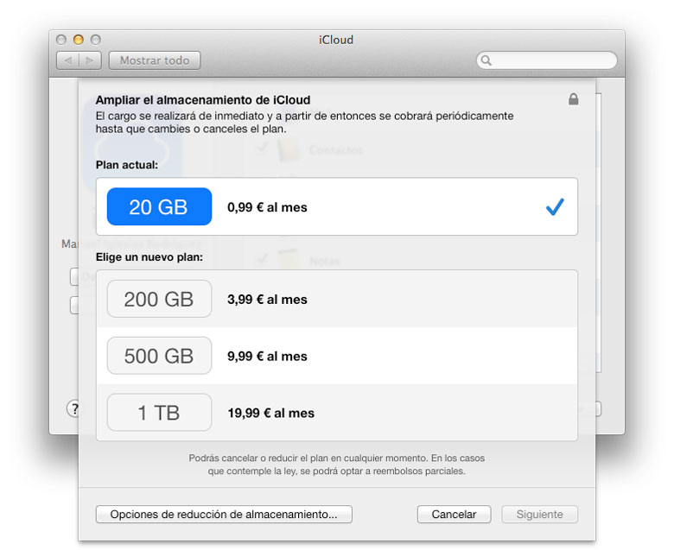Click the search magnifier icon

[486, 60]
